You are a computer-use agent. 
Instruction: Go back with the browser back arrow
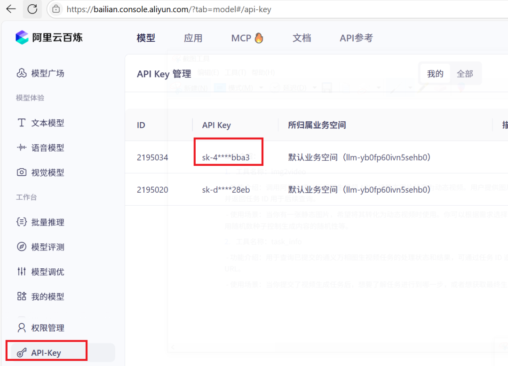point(11,9)
